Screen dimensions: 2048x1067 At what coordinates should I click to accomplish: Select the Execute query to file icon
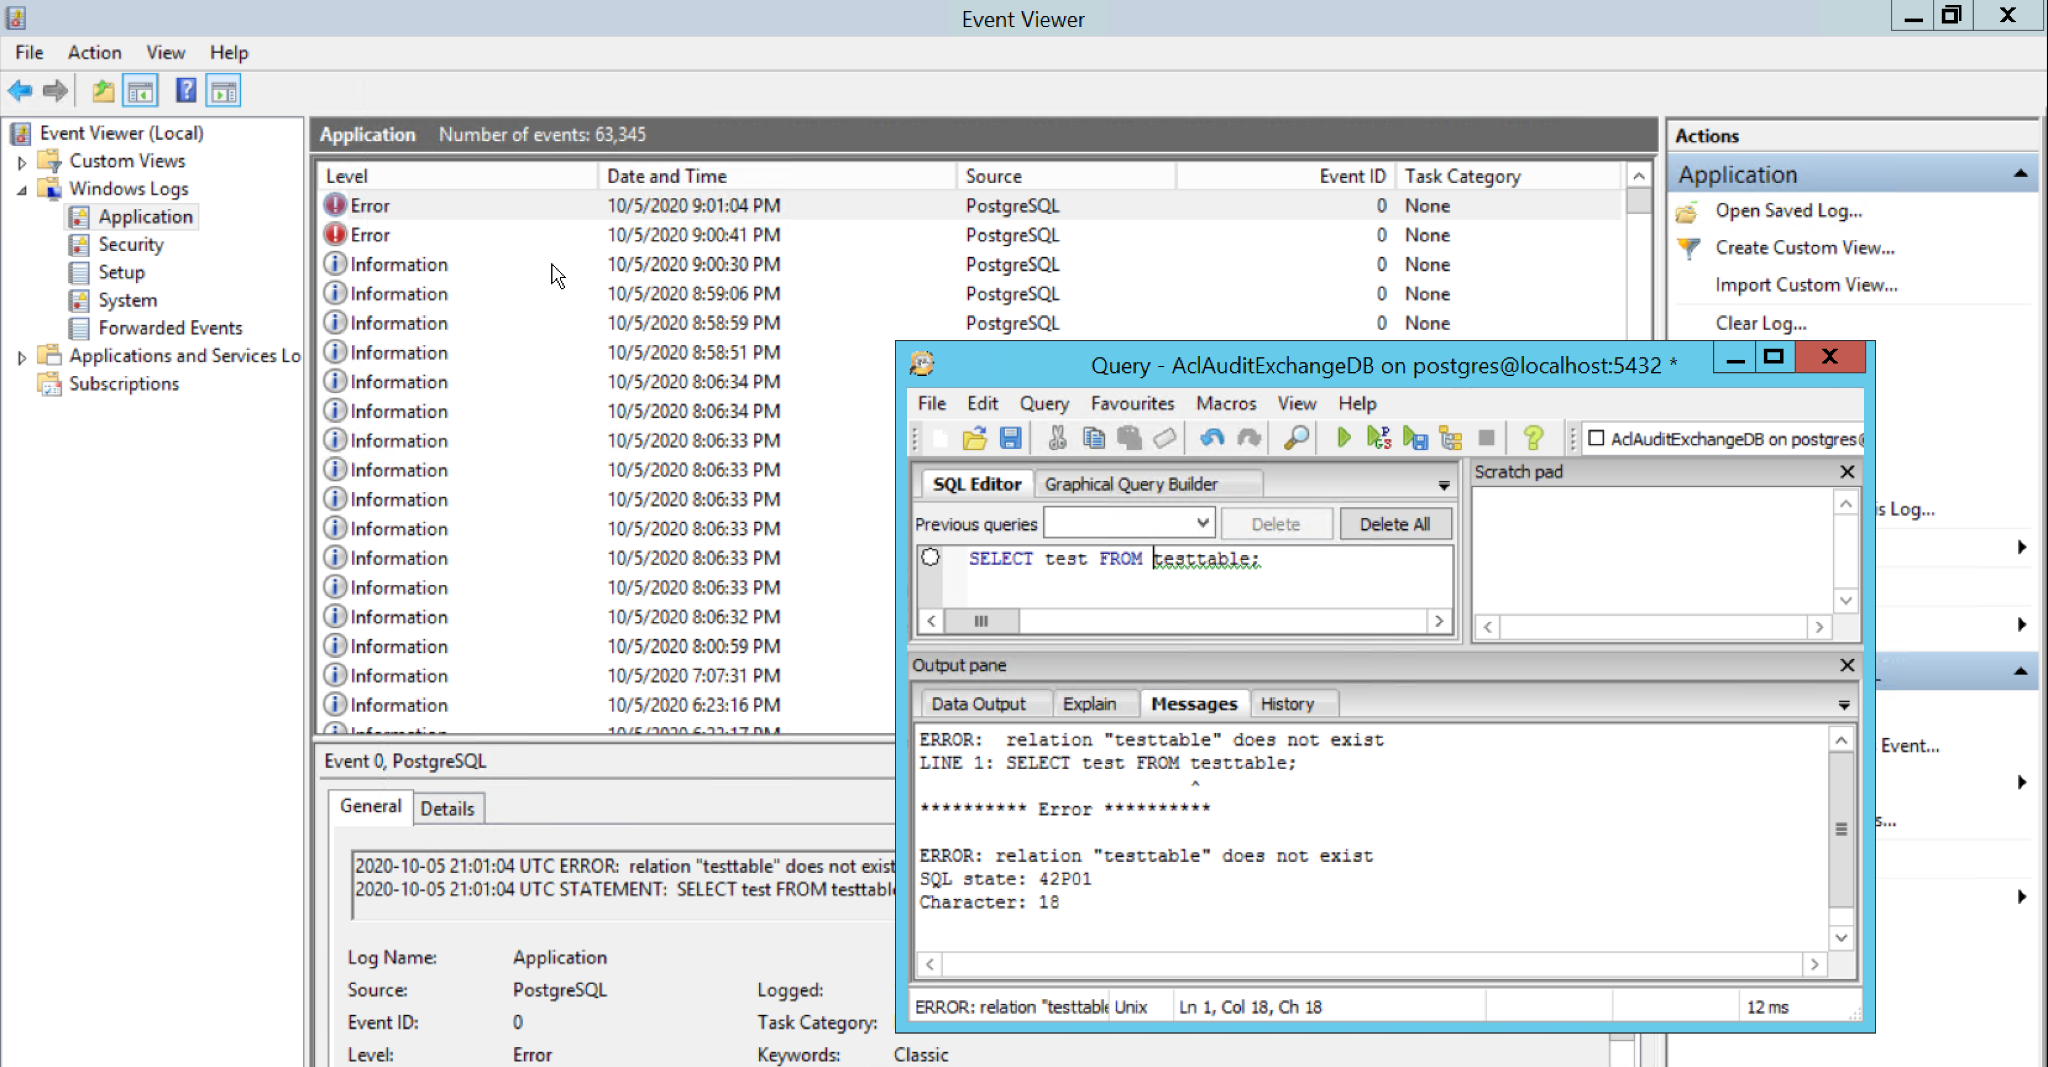click(1415, 438)
